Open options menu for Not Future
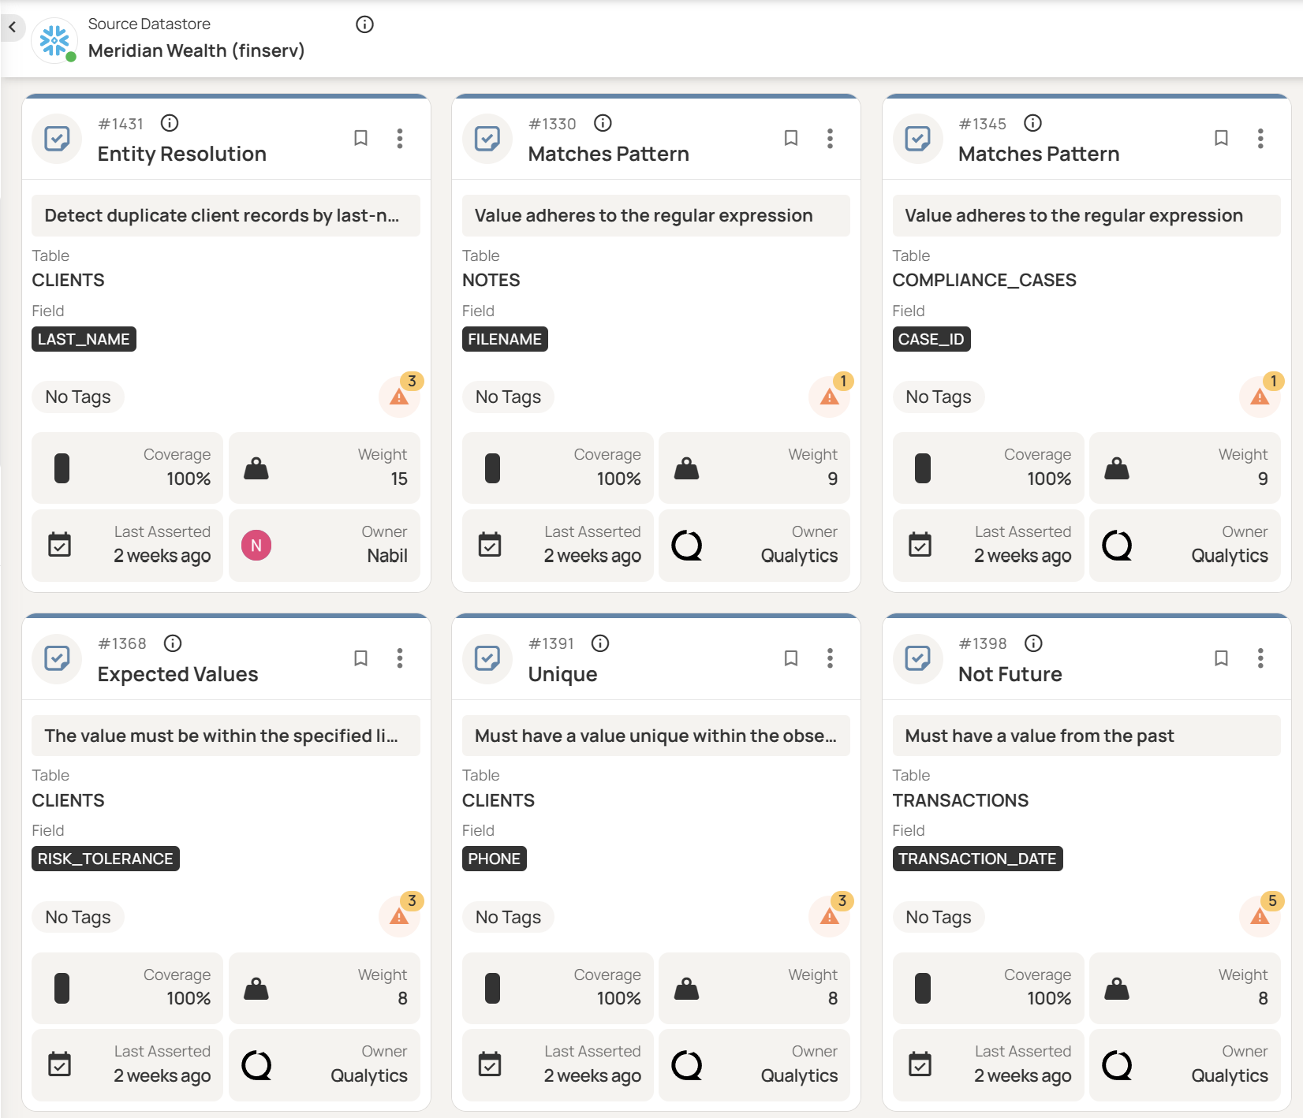 [1260, 658]
